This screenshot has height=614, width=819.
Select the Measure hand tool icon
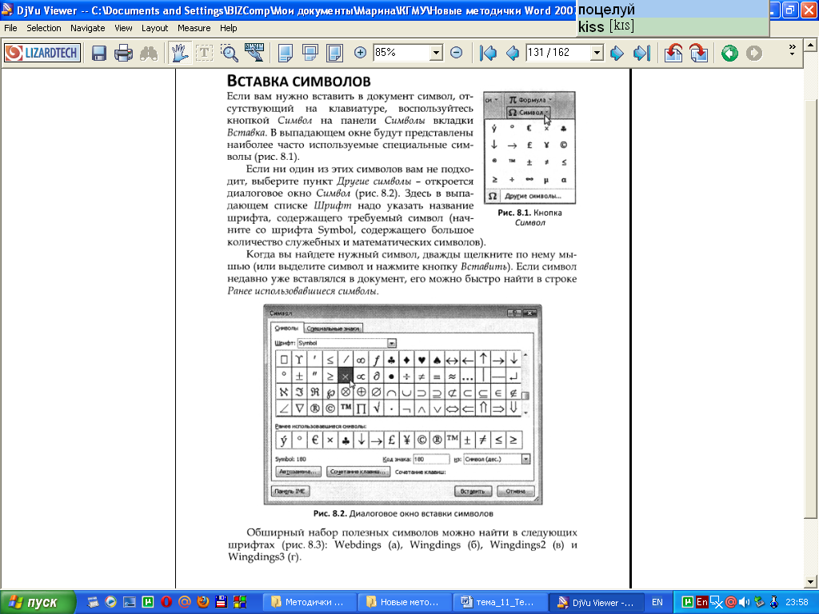[x=254, y=53]
